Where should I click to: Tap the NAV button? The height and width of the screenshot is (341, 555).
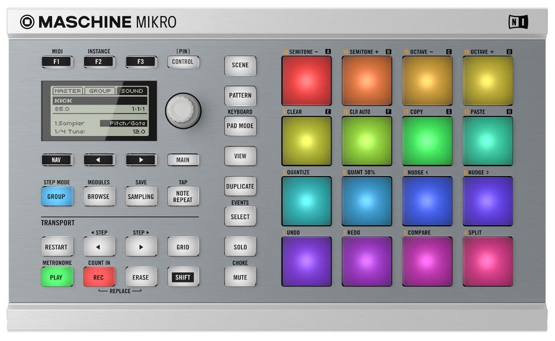pos(57,160)
